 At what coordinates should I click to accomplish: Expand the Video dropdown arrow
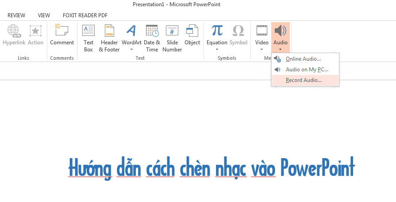click(261, 50)
